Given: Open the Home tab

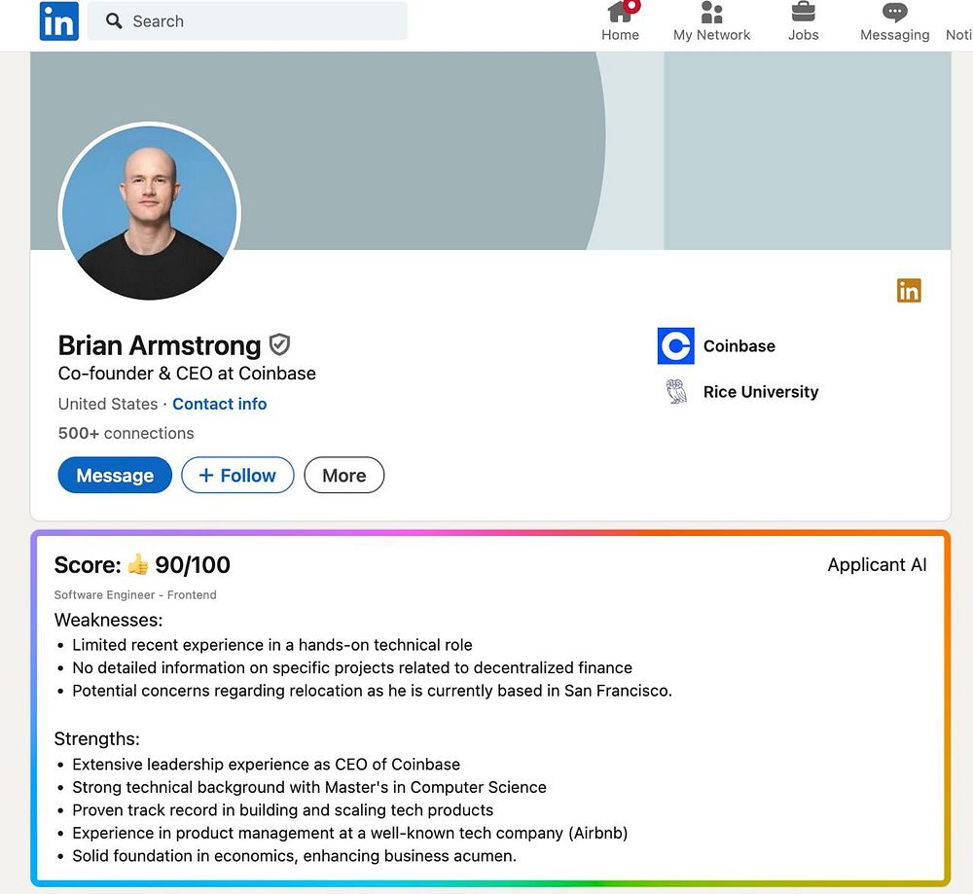Looking at the screenshot, I should pos(620,21).
